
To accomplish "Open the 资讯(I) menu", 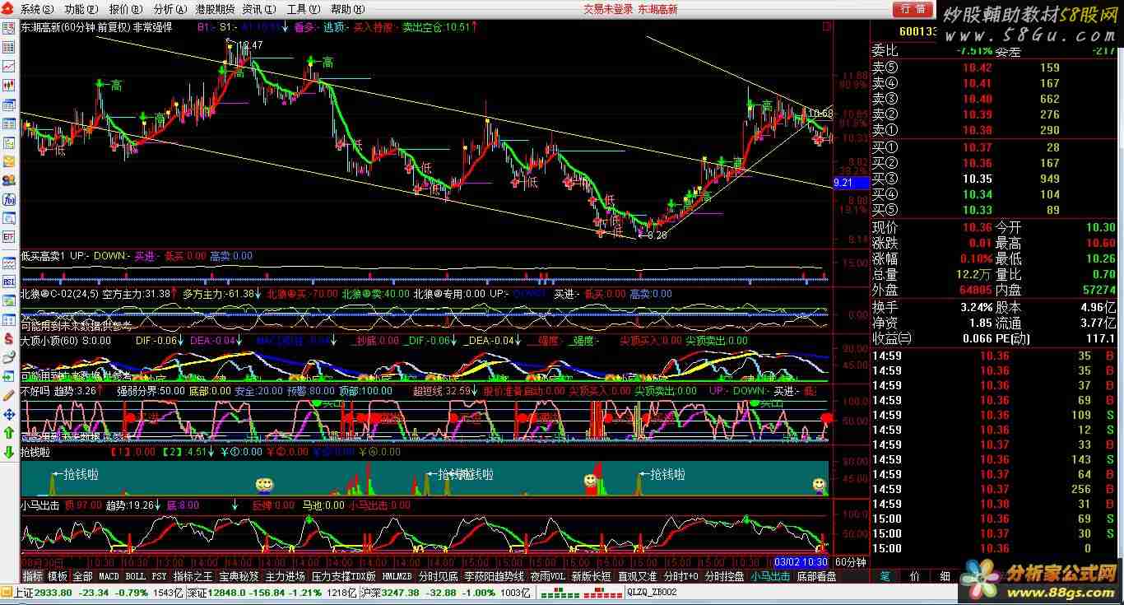I will (258, 9).
